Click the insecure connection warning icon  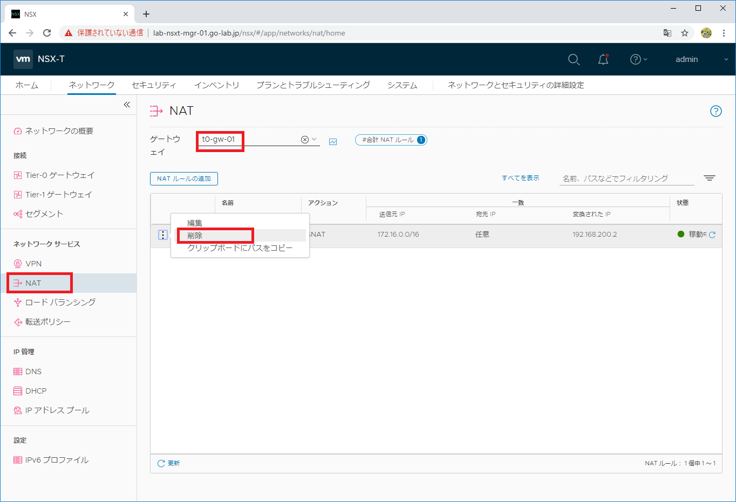(x=69, y=33)
